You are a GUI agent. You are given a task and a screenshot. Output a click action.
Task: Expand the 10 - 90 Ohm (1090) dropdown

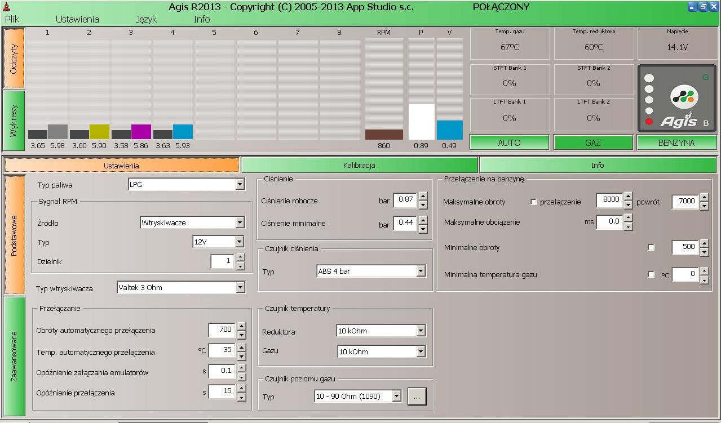[396, 396]
